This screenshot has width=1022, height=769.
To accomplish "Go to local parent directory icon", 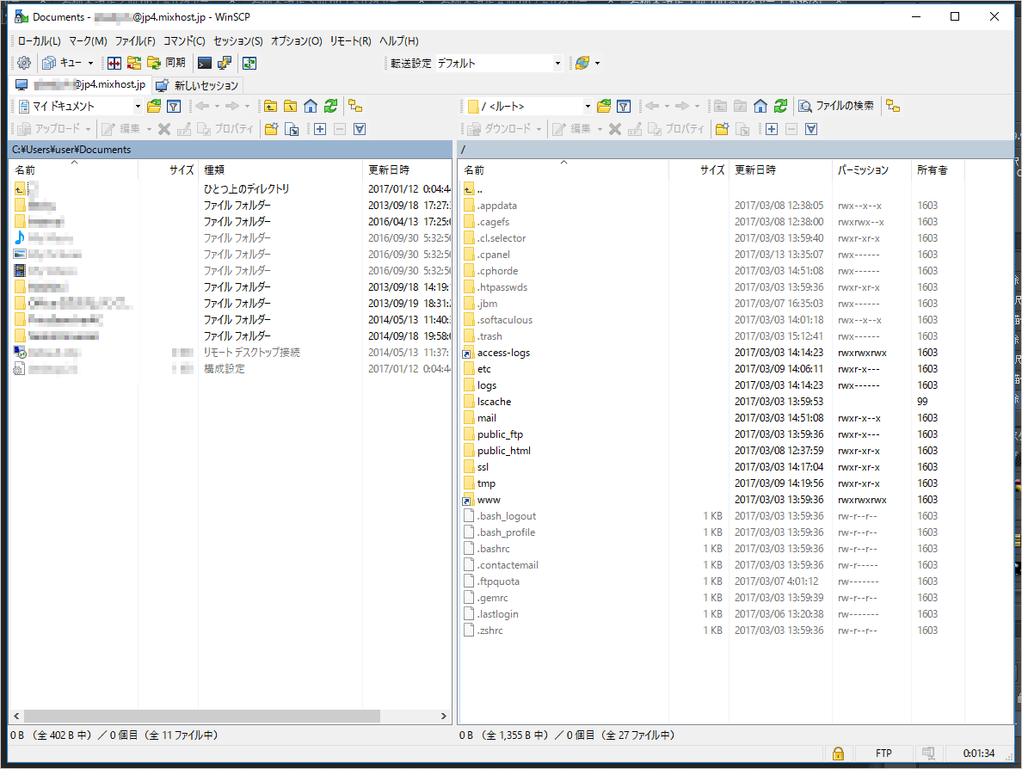I will coord(270,106).
